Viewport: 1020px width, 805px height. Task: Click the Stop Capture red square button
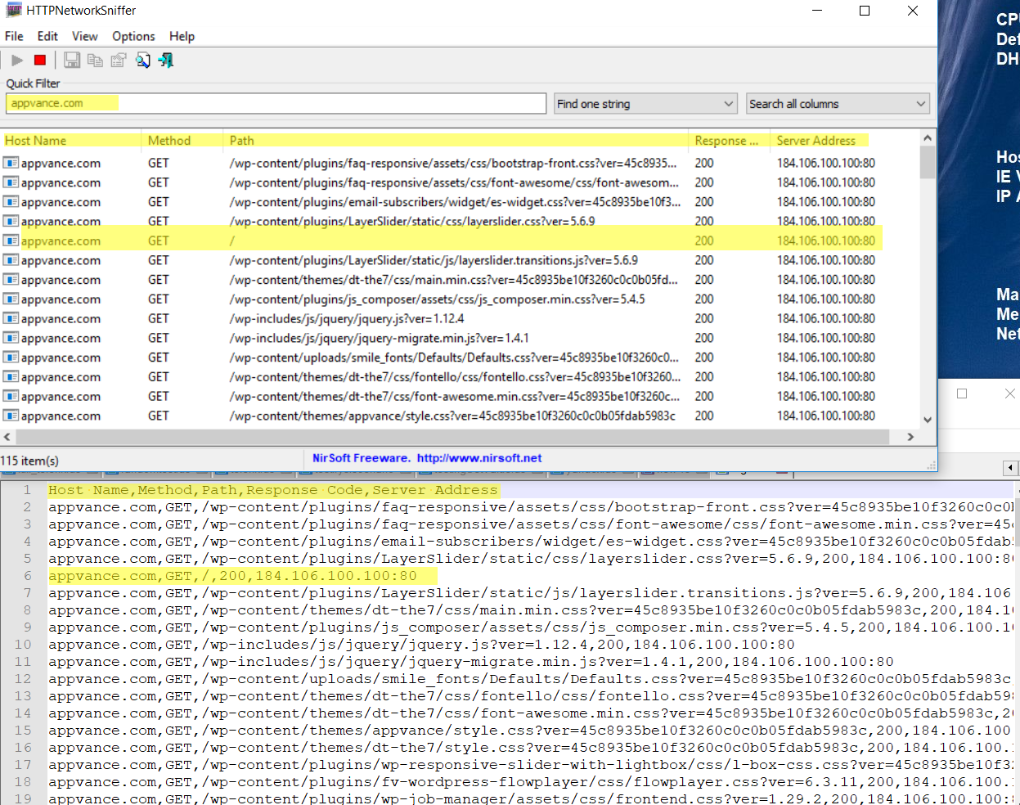click(40, 60)
